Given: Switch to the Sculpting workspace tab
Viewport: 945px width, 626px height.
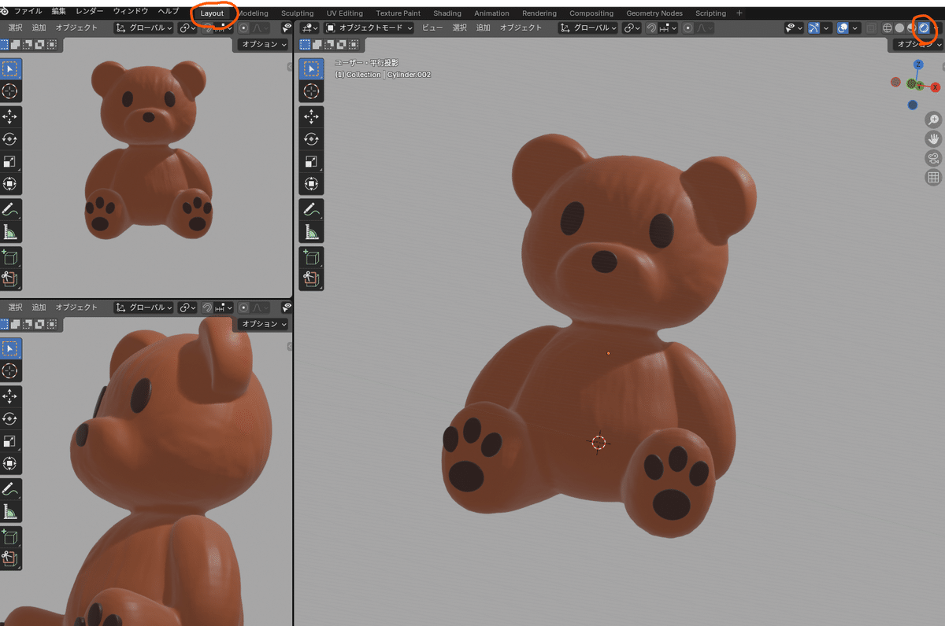Looking at the screenshot, I should pos(297,13).
